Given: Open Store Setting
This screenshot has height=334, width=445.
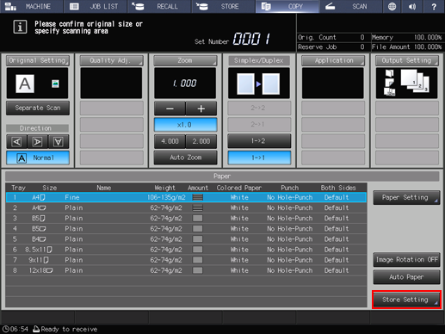Looking at the screenshot, I should coord(406,300).
